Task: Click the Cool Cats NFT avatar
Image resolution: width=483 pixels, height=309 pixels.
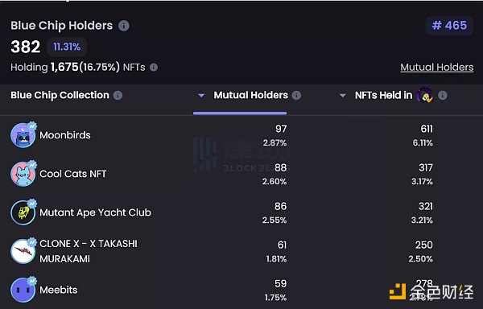Action: click(x=23, y=174)
